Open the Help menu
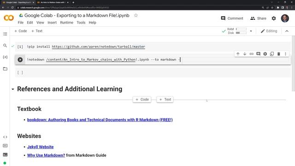 coord(92,23)
